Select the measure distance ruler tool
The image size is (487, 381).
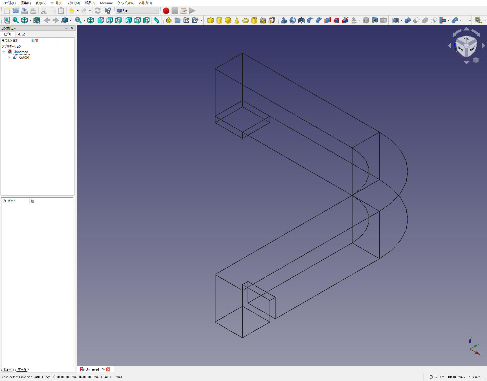[x=157, y=20]
